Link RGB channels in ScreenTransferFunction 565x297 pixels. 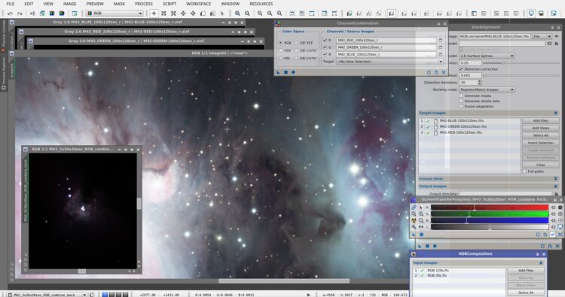414,208
